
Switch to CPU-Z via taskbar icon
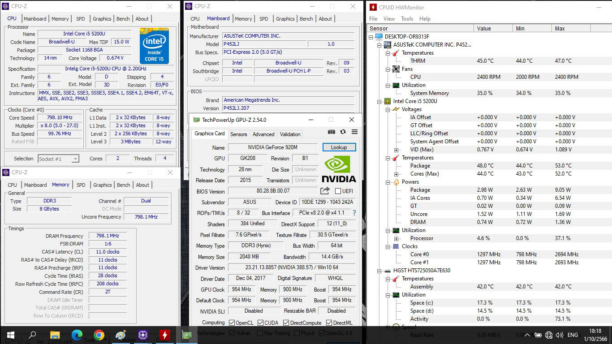pyautogui.click(x=143, y=335)
